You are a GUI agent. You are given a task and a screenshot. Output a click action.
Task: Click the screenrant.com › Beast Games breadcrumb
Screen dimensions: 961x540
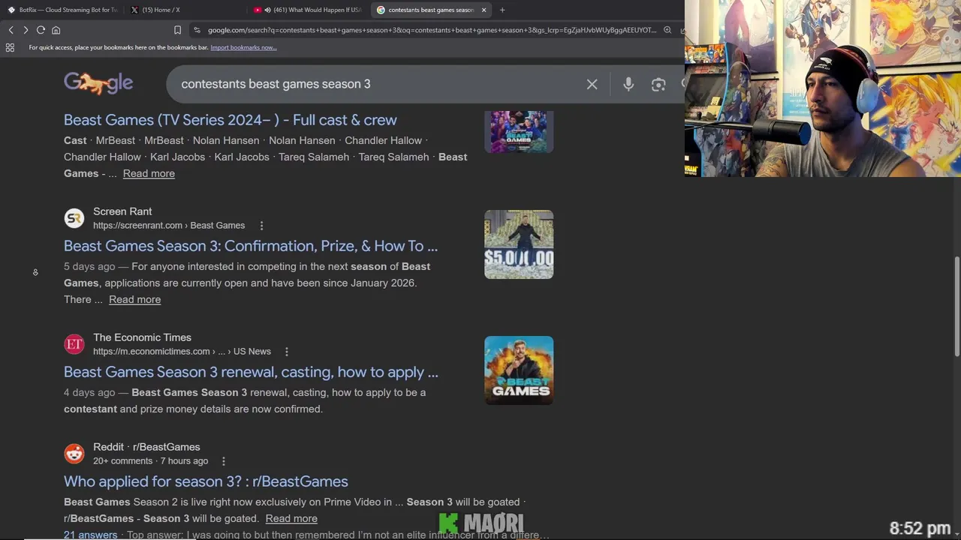point(169,226)
